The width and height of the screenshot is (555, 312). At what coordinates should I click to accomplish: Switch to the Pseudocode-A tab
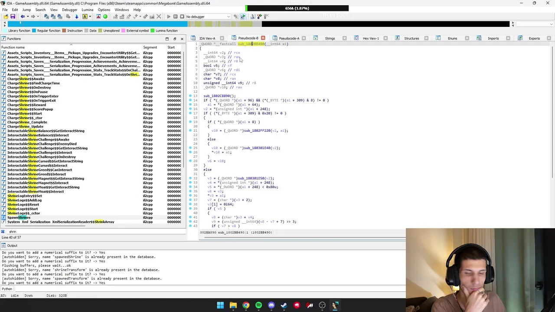tap(289, 38)
